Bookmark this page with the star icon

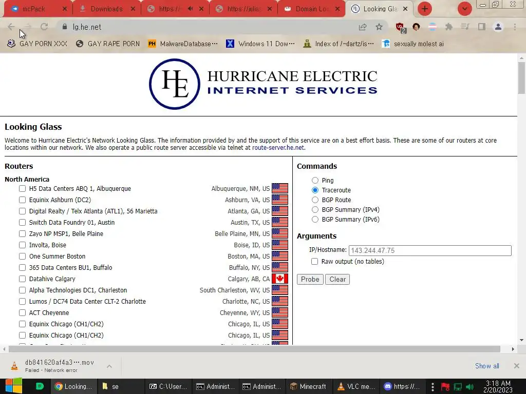click(x=379, y=27)
